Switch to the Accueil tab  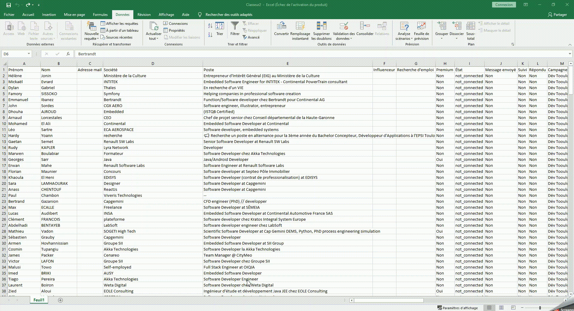28,14
